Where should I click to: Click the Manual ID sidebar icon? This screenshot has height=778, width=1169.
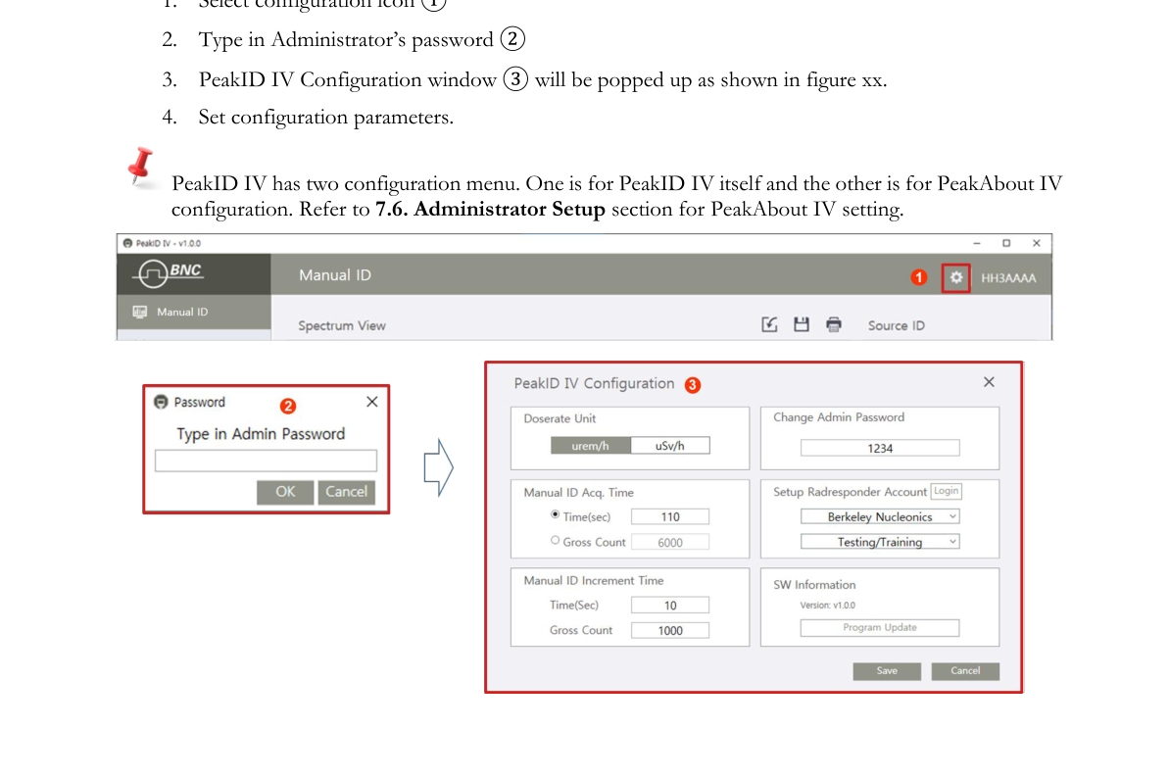tap(139, 312)
